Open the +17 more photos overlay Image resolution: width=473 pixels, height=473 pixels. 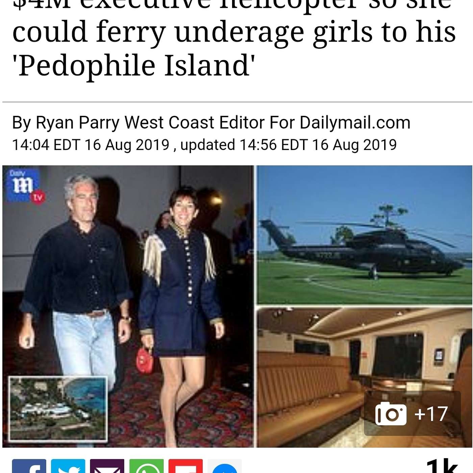(x=412, y=413)
